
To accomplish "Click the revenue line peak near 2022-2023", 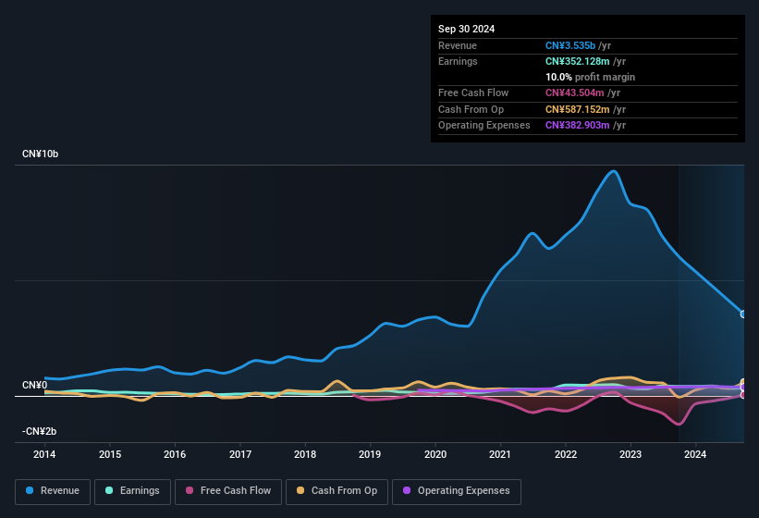I will pyautogui.click(x=613, y=171).
